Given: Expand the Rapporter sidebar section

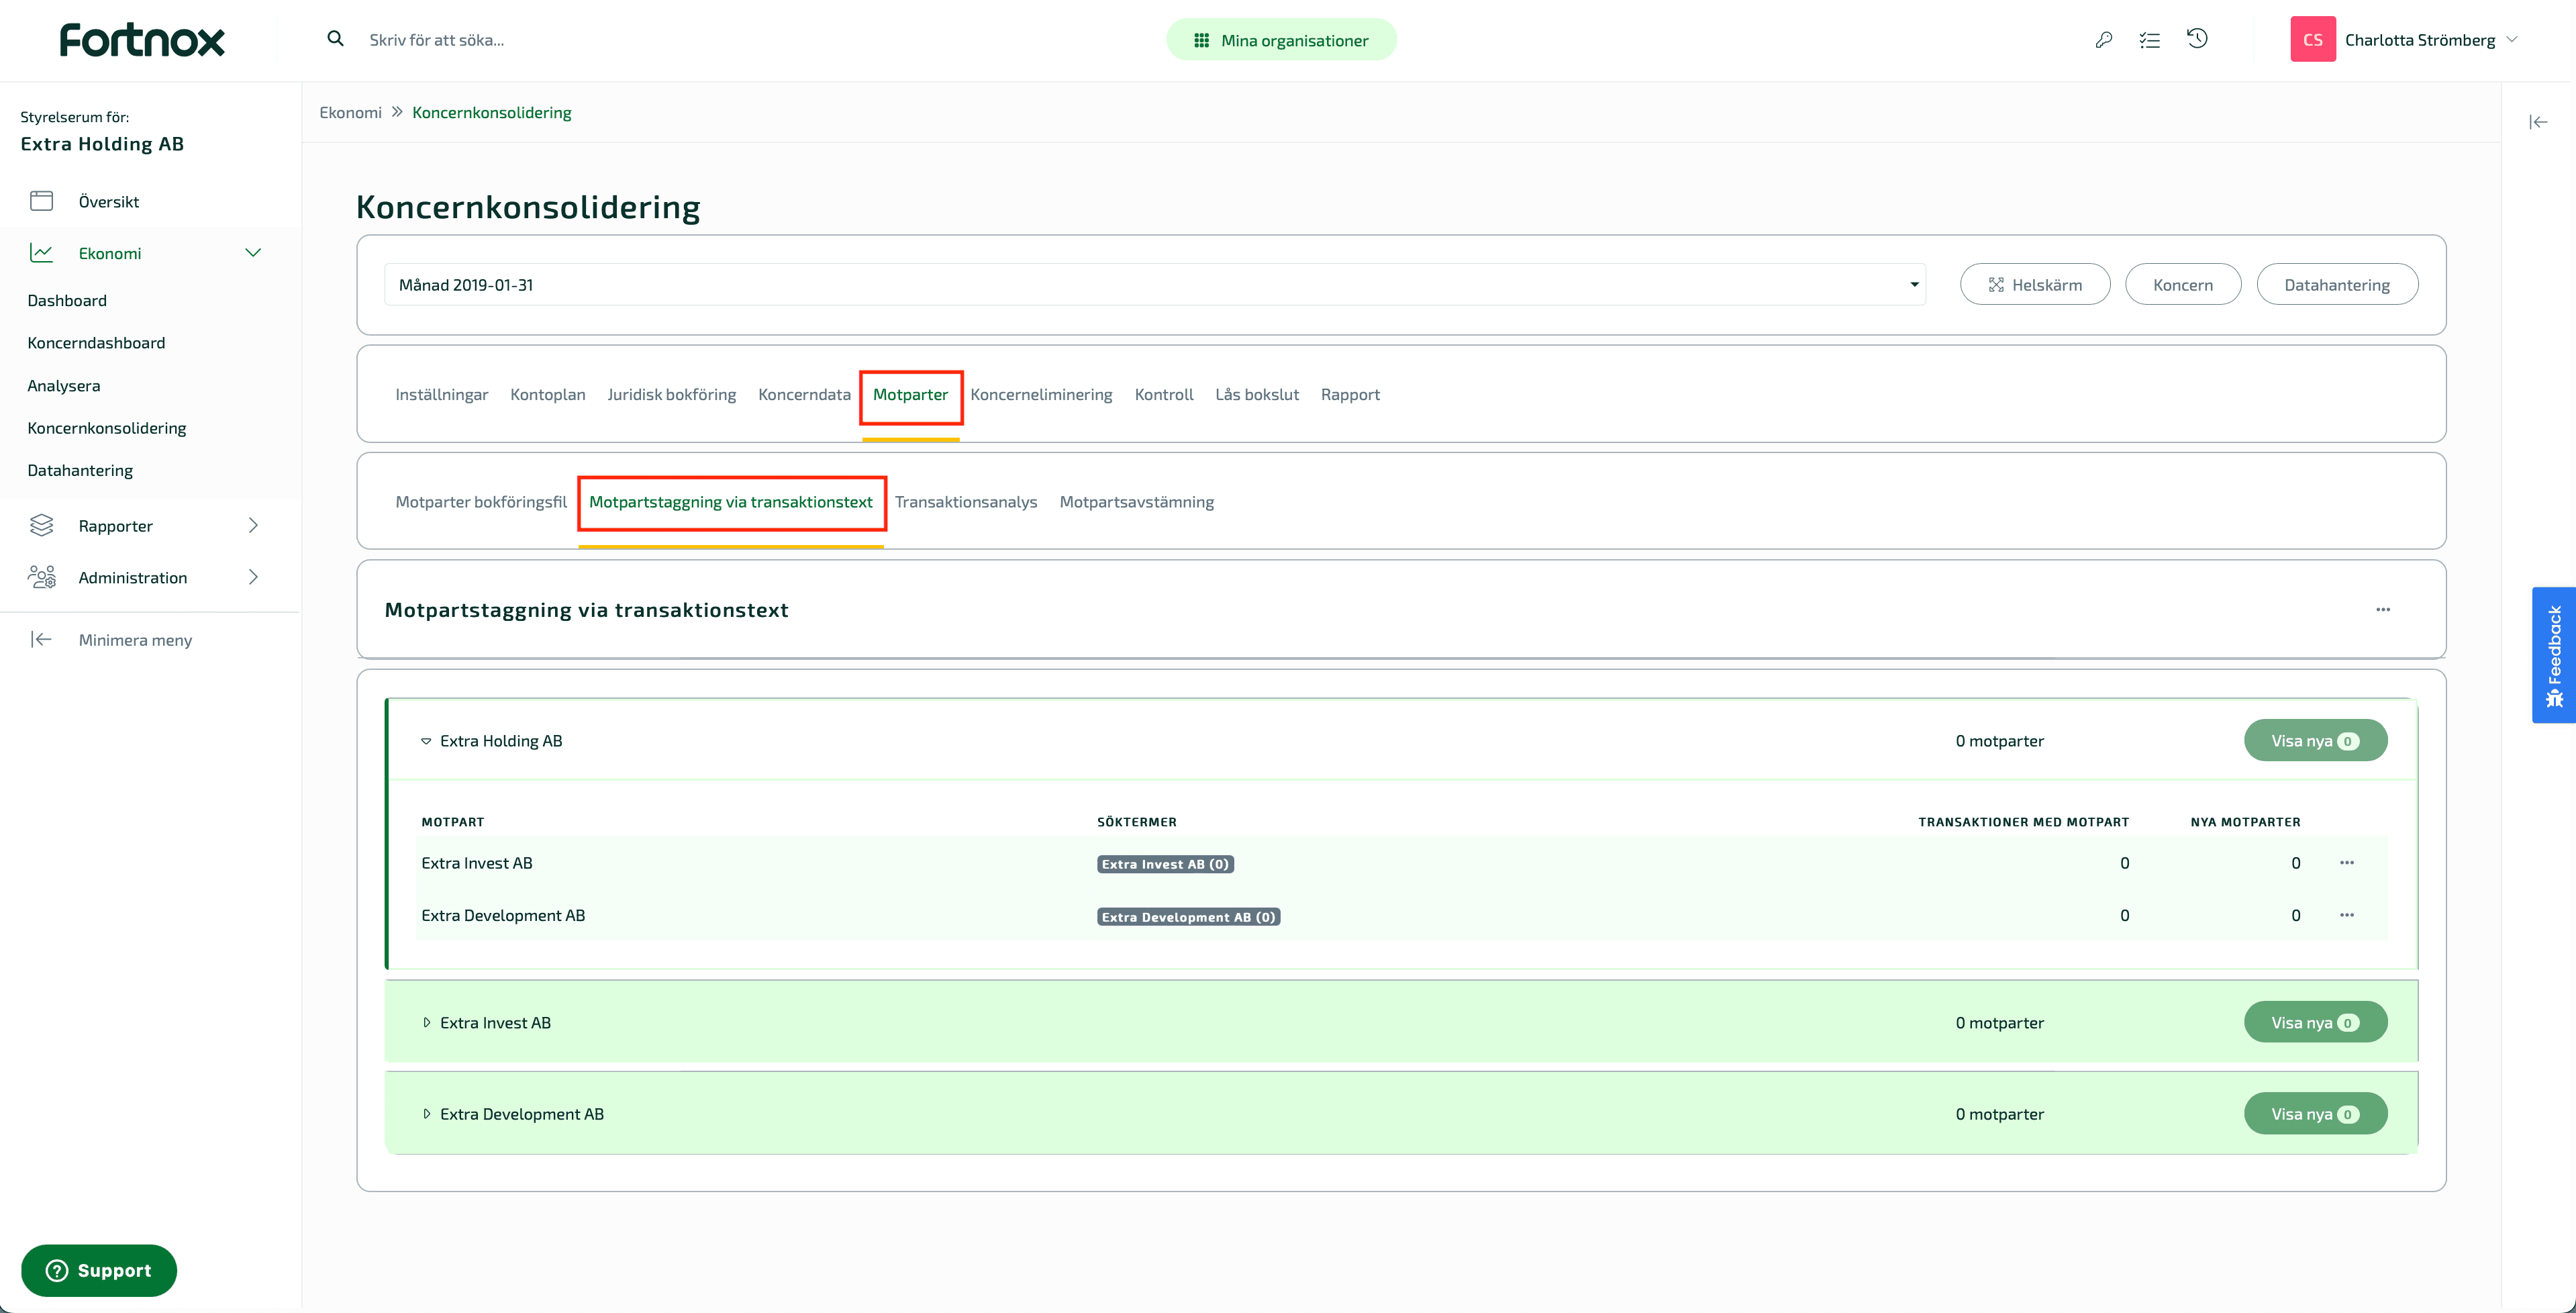Looking at the screenshot, I should (x=253, y=525).
